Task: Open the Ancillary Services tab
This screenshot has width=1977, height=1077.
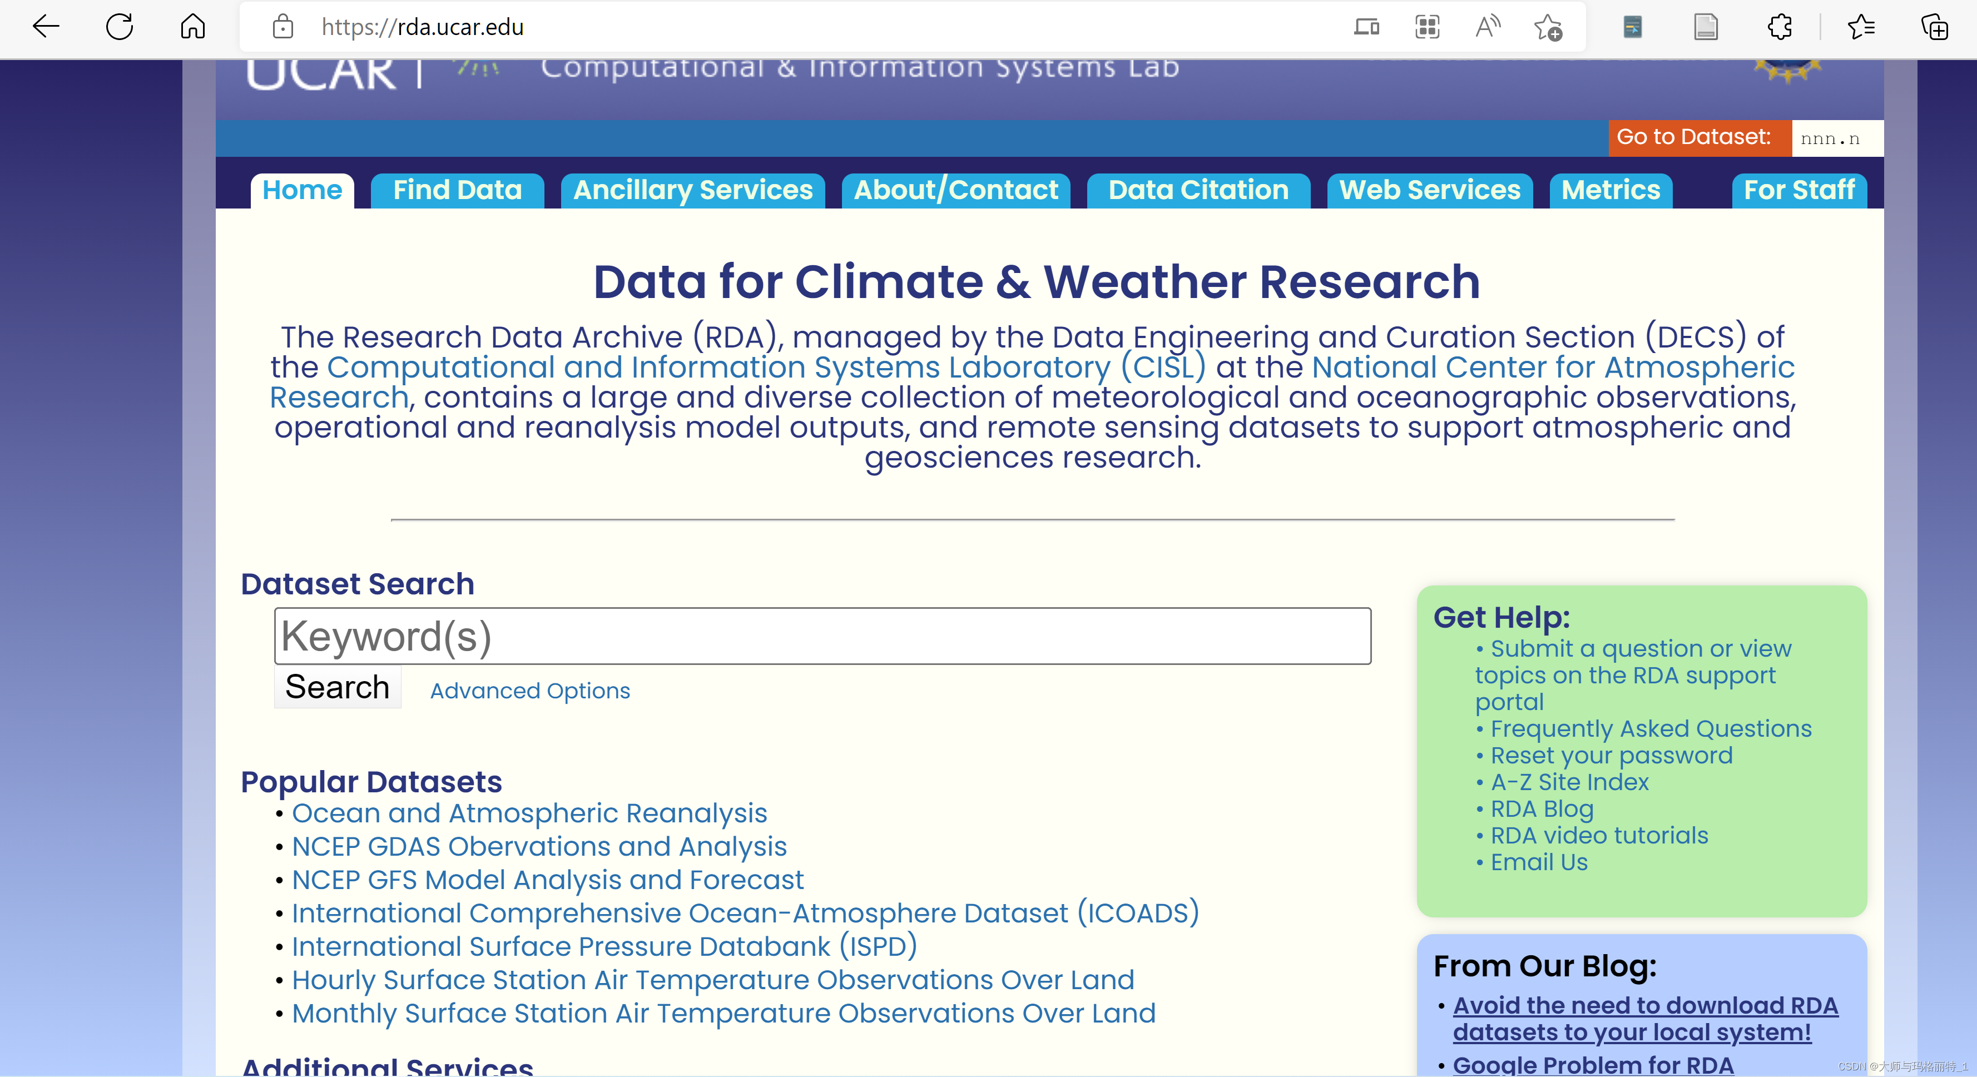Action: point(692,190)
